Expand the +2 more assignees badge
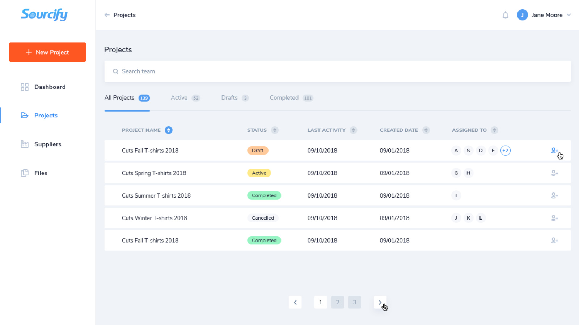 pos(506,151)
